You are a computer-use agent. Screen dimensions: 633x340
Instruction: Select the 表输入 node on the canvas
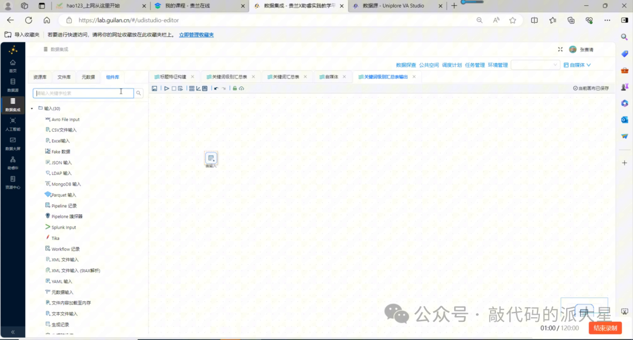211,159
